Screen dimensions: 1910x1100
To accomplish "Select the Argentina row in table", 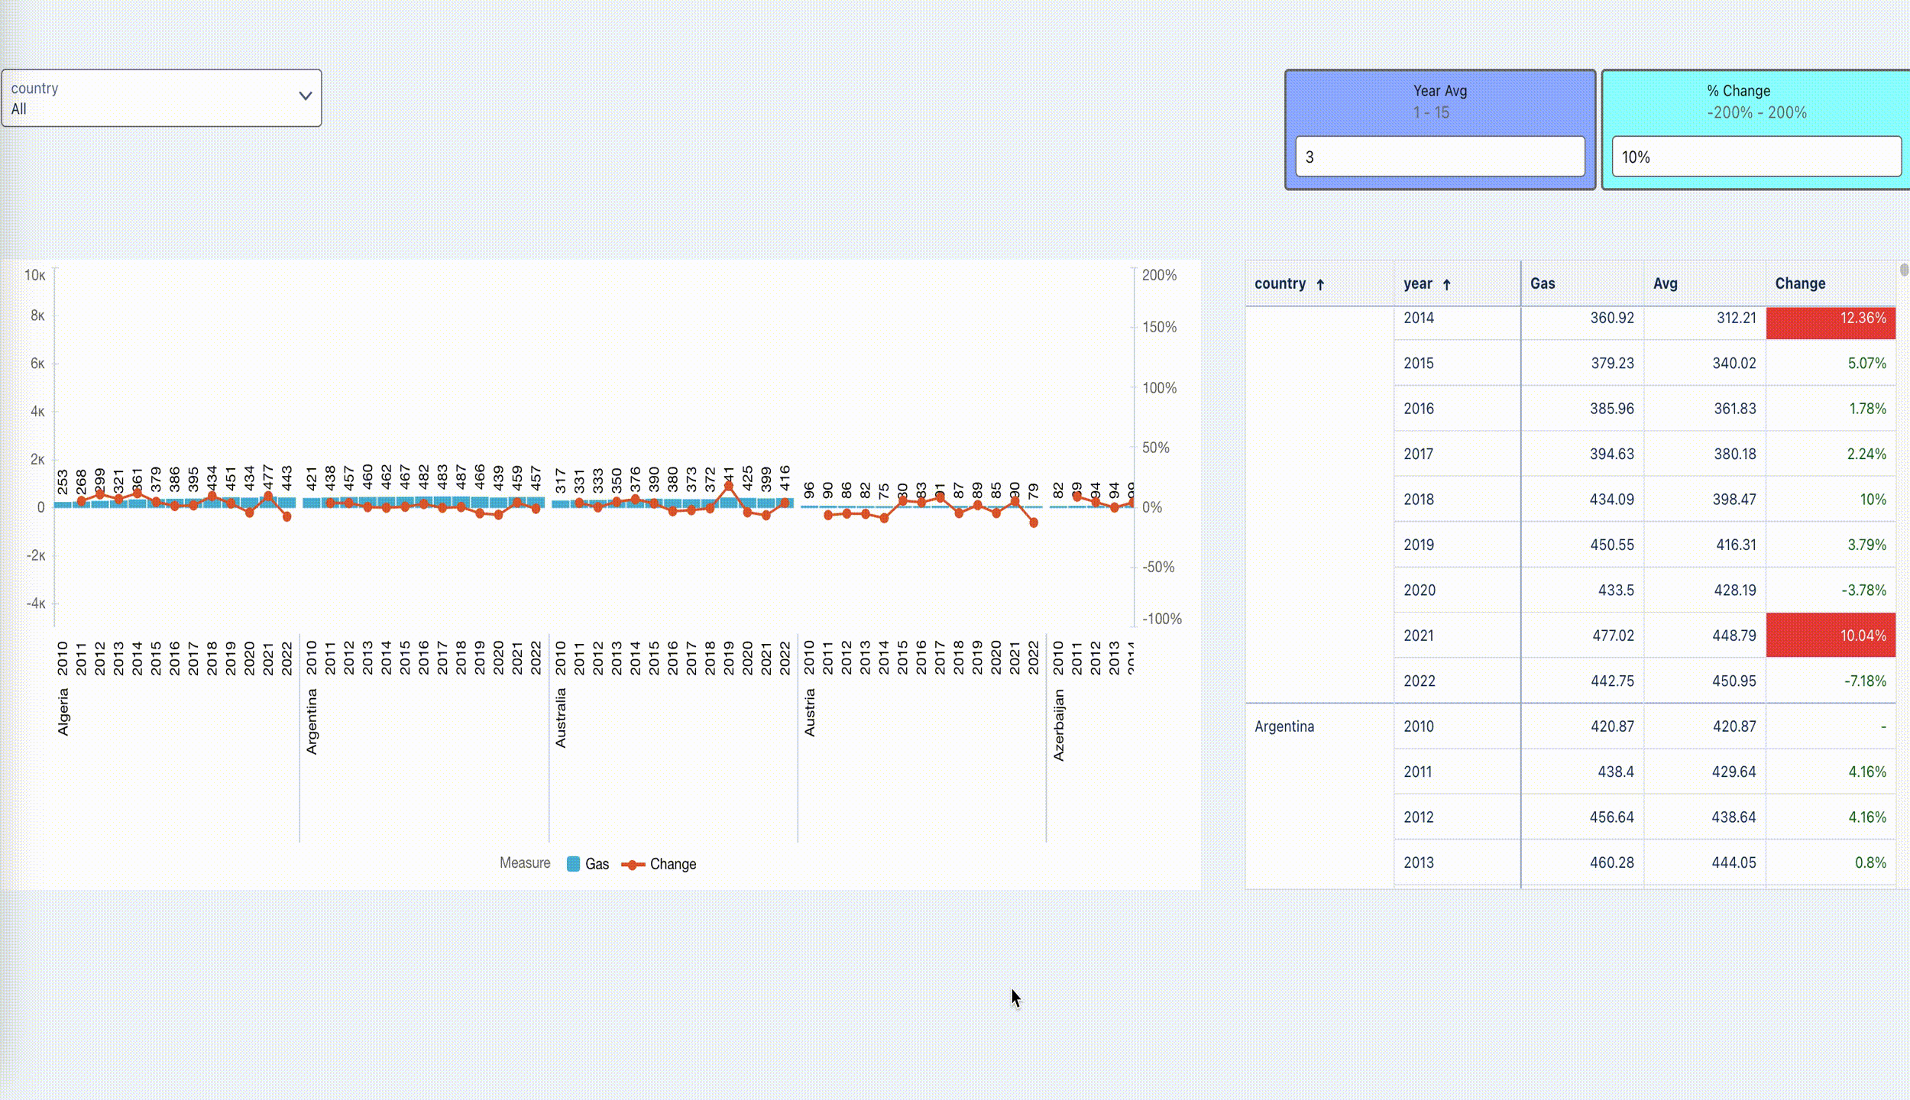I will click(x=1284, y=726).
